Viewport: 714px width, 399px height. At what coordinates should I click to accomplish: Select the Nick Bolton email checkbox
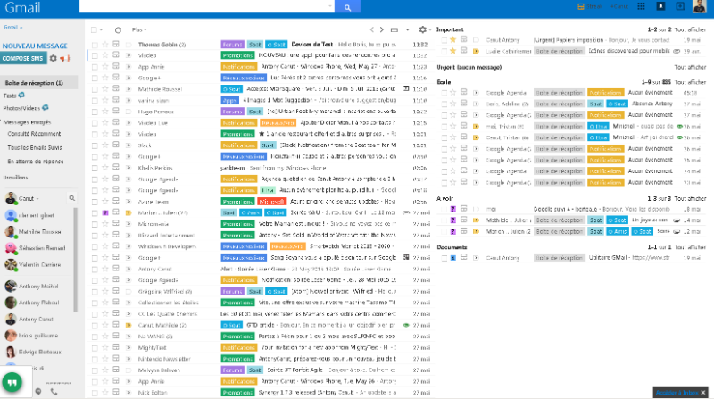pos(95,393)
